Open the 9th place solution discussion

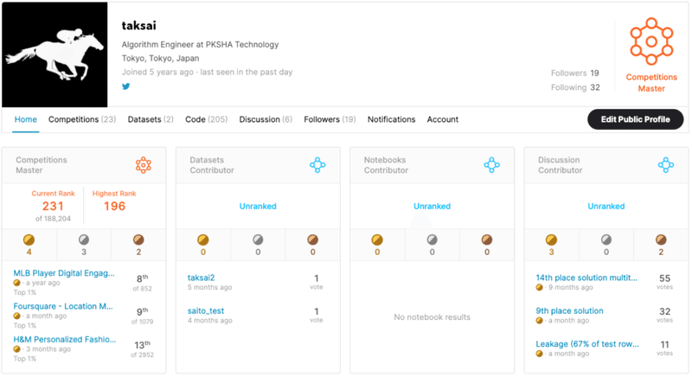point(569,311)
